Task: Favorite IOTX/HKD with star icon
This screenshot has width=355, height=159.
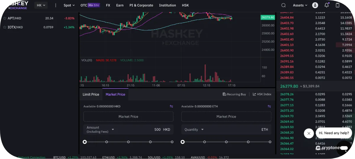Action: click(5, 27)
